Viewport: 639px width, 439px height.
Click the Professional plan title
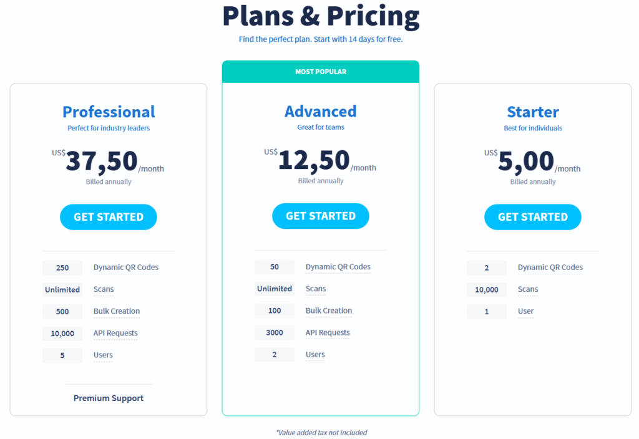(109, 112)
